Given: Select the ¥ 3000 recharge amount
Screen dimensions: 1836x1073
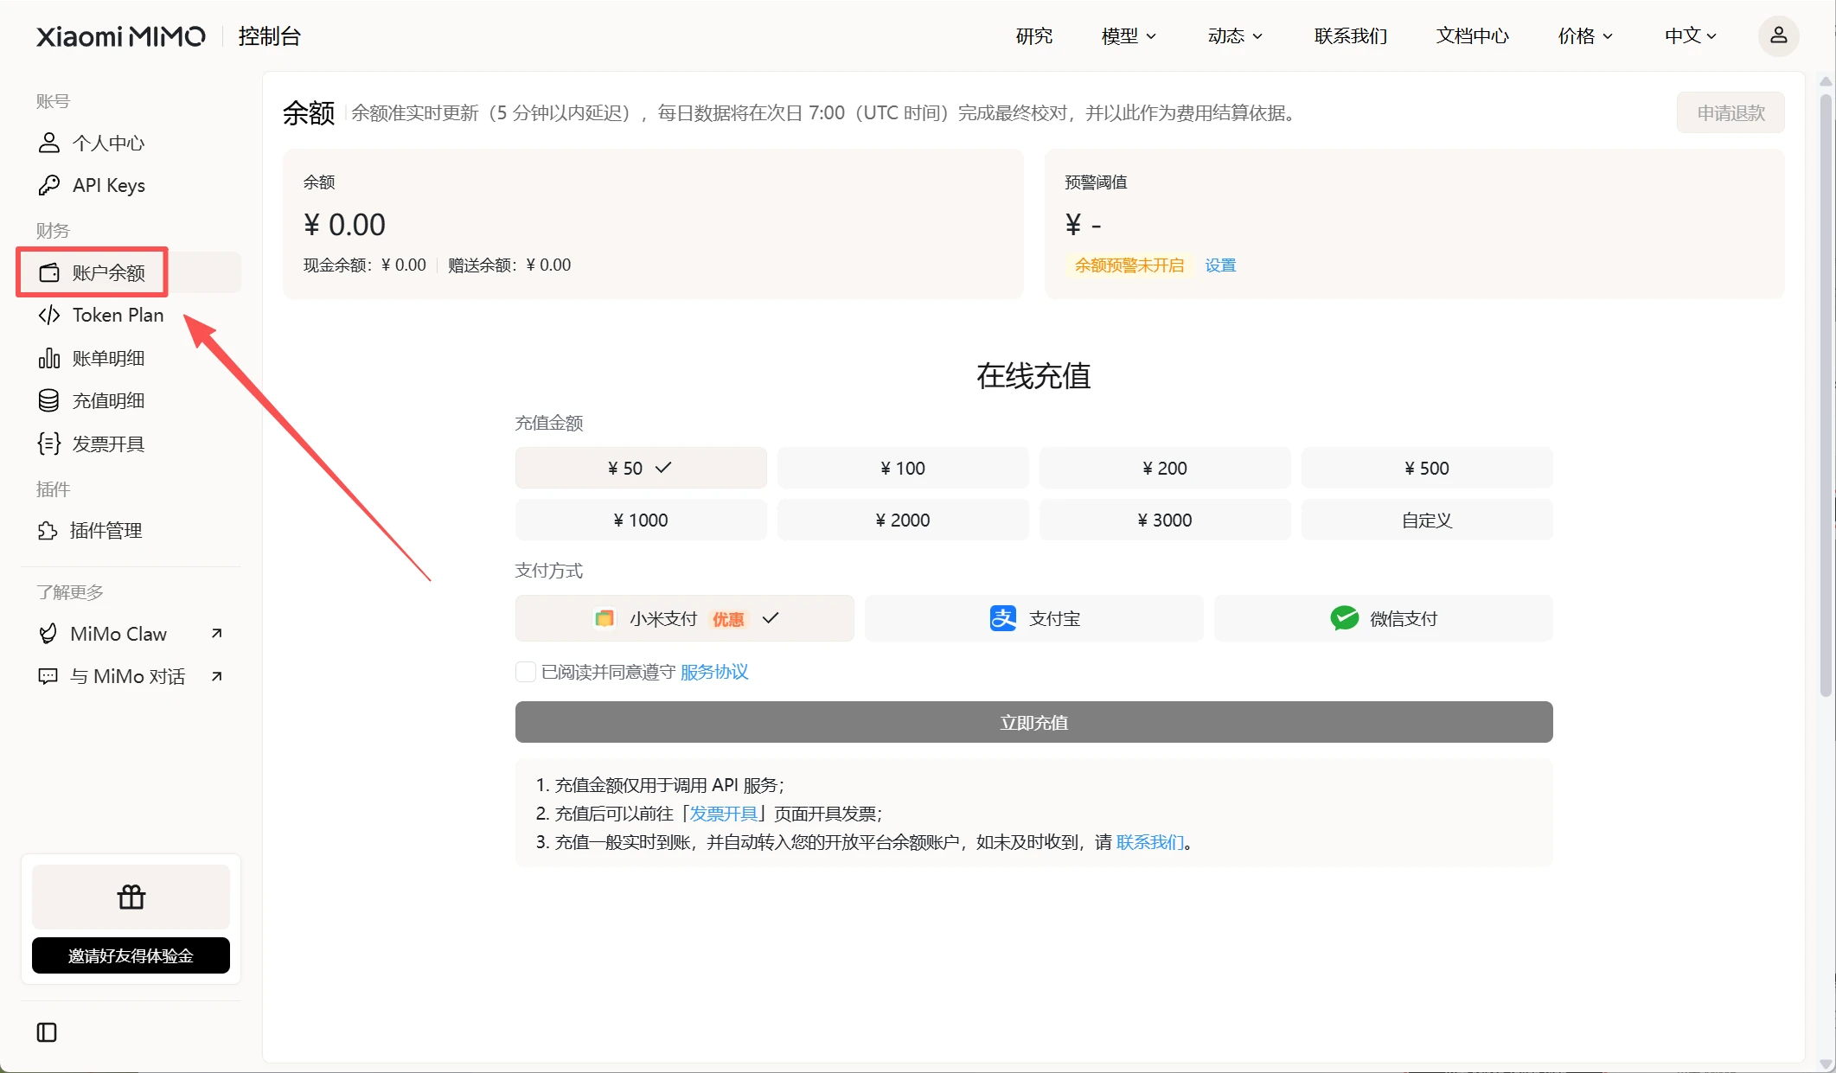Looking at the screenshot, I should tap(1165, 520).
